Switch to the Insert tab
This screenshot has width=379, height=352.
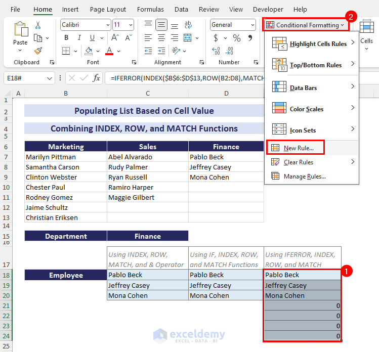(70, 10)
